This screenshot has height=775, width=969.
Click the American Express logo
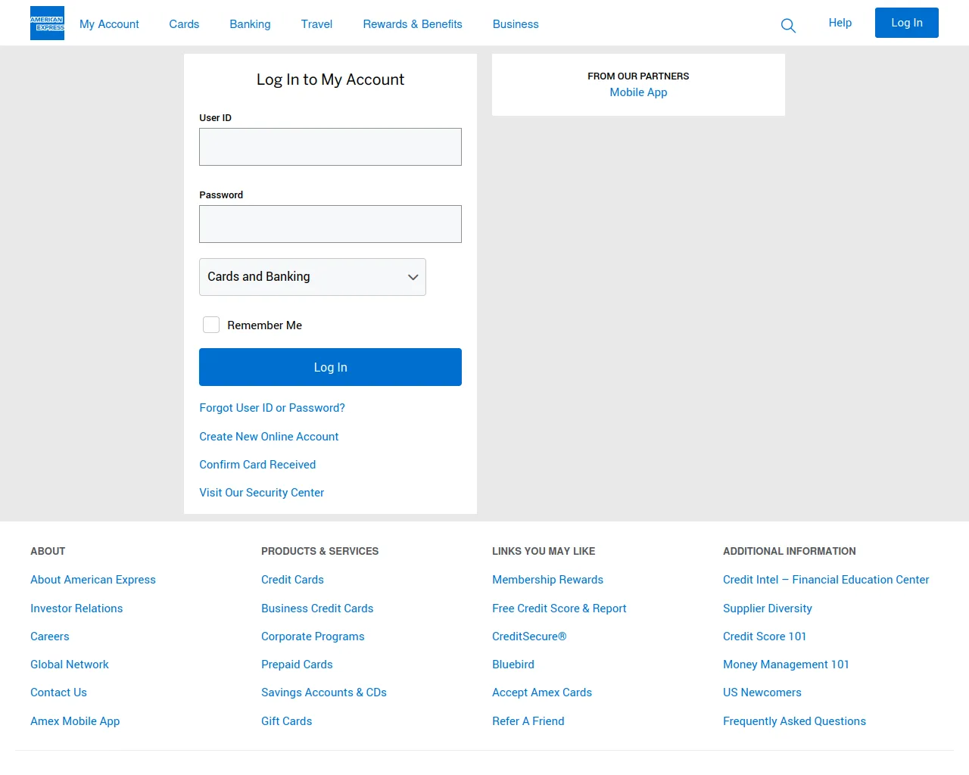click(x=47, y=23)
